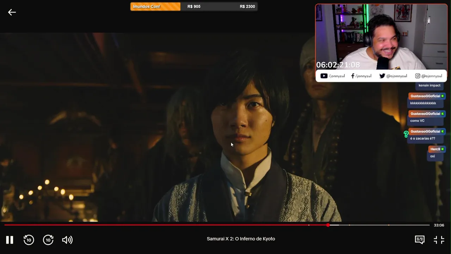Screen dimensions: 451x254
Task: Click the Instagram icon
Action: point(418,76)
